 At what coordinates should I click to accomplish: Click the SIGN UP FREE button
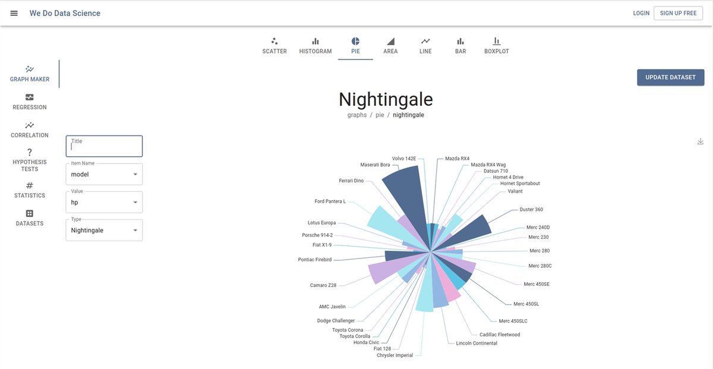point(678,13)
